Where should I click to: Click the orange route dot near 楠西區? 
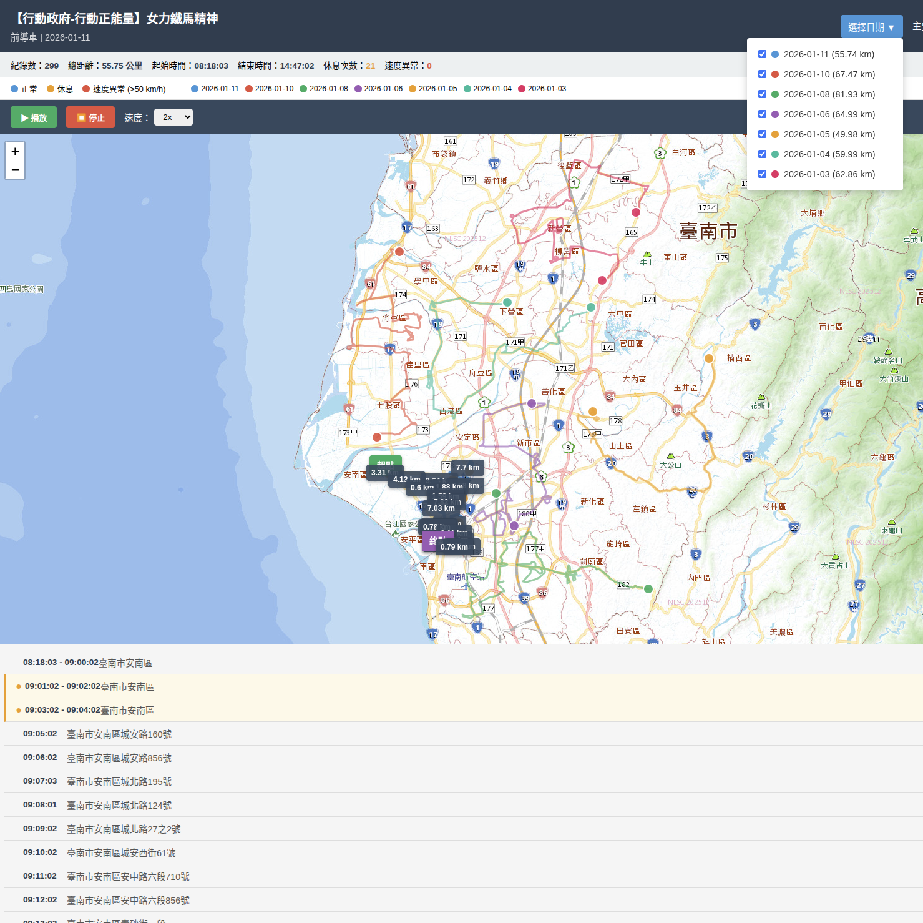709,358
